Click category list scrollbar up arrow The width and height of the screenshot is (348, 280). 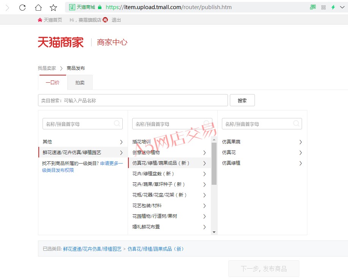coord(214,140)
